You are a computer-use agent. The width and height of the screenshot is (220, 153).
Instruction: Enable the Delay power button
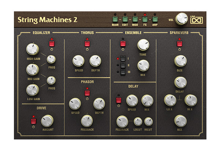point(118,100)
